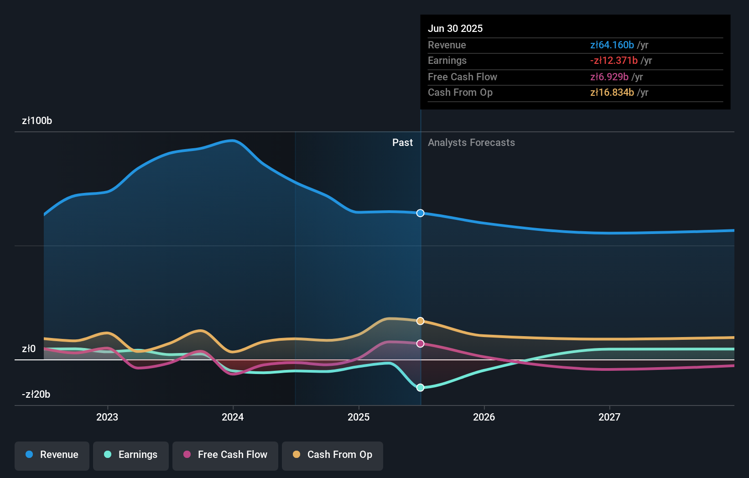749x478 pixels.
Task: Select the Cash From Op data point marker
Action: tap(420, 321)
